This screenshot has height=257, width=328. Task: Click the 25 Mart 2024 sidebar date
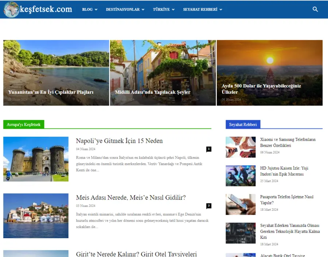269,181
